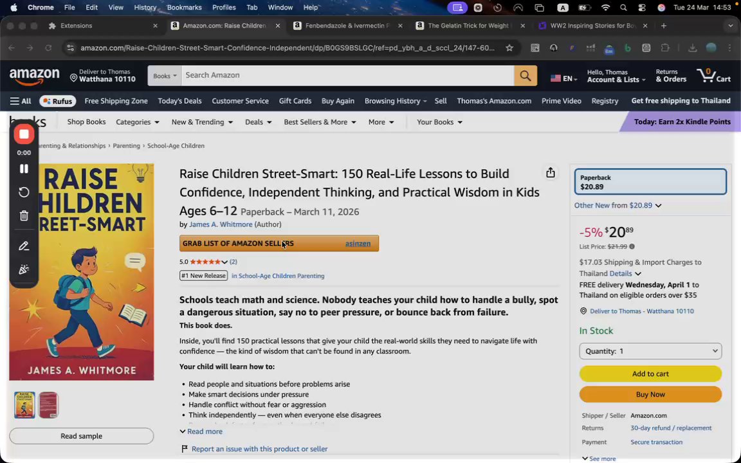
Task: Expand Read more in description
Action: coord(201,431)
